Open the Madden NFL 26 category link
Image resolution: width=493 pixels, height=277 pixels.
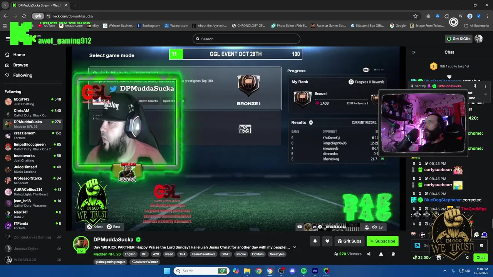[107, 254]
